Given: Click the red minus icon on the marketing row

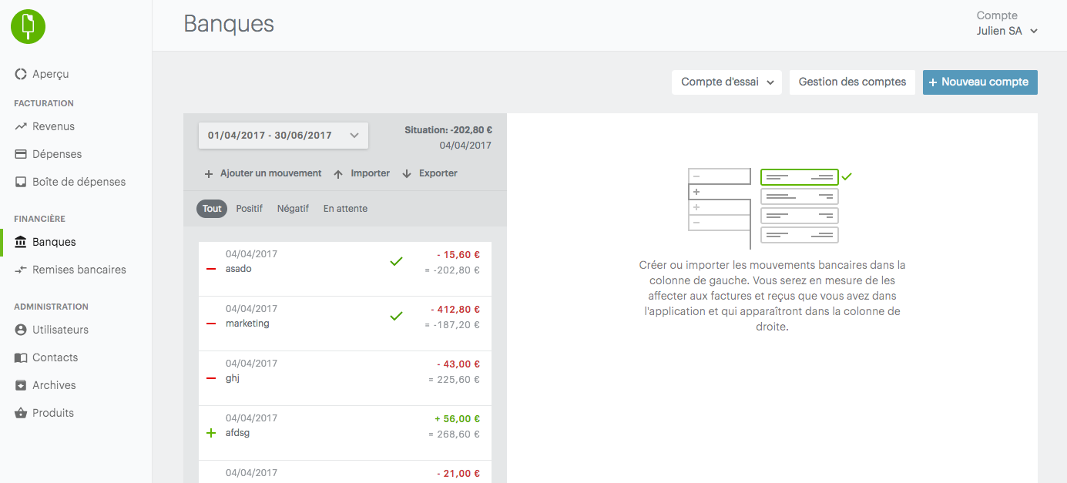Looking at the screenshot, I should [x=211, y=324].
